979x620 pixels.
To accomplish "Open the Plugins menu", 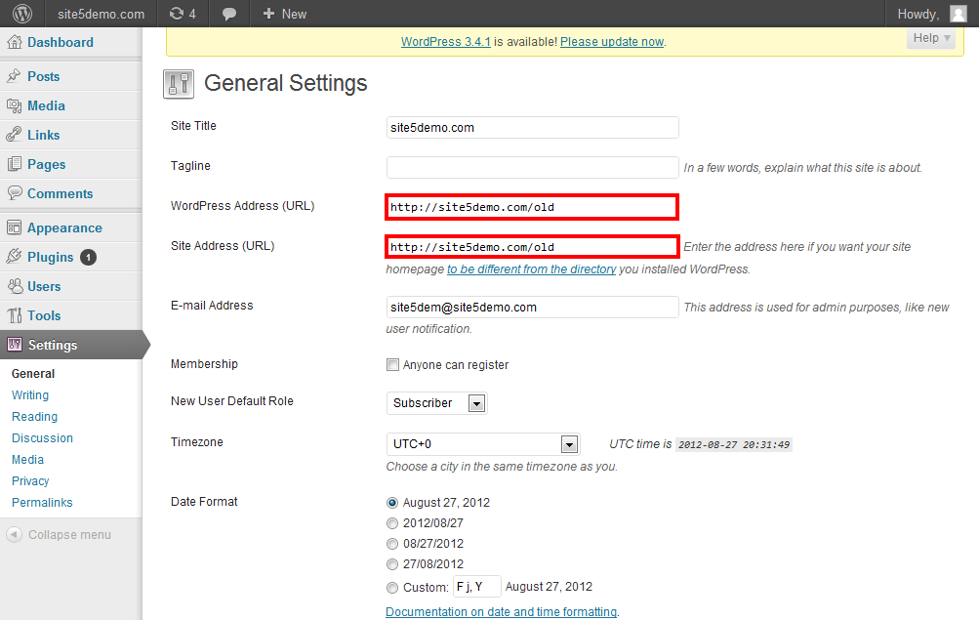I will tap(50, 257).
